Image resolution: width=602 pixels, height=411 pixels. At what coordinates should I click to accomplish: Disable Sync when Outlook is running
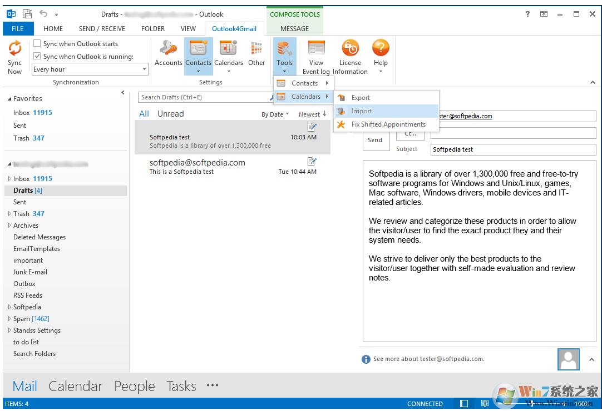[x=37, y=55]
